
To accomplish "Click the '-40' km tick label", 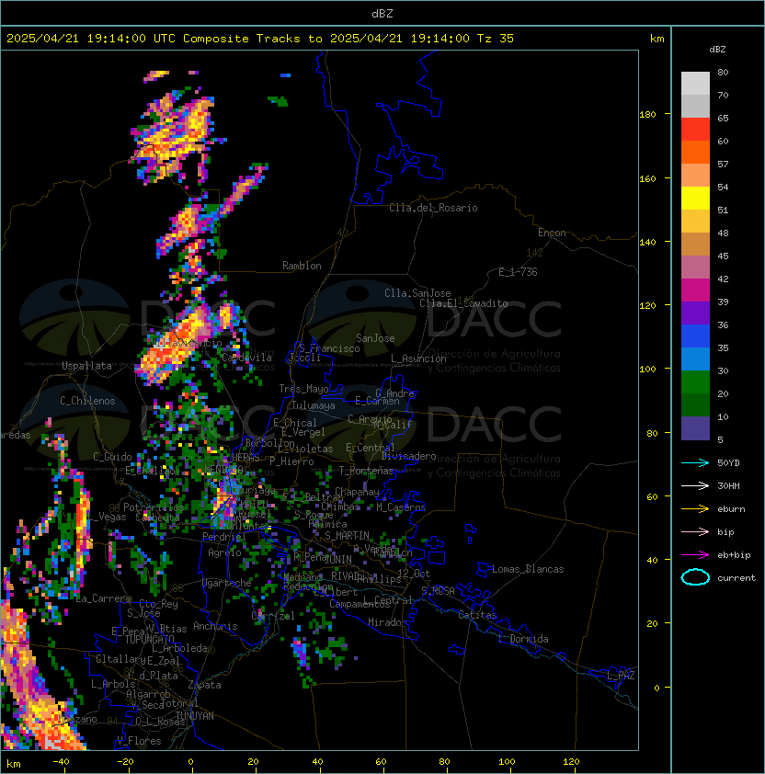I will coord(61,762).
